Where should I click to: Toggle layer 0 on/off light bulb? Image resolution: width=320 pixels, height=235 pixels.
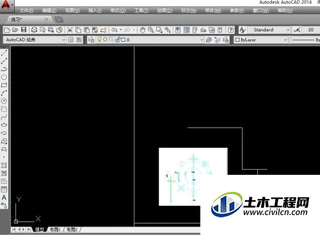point(99,40)
